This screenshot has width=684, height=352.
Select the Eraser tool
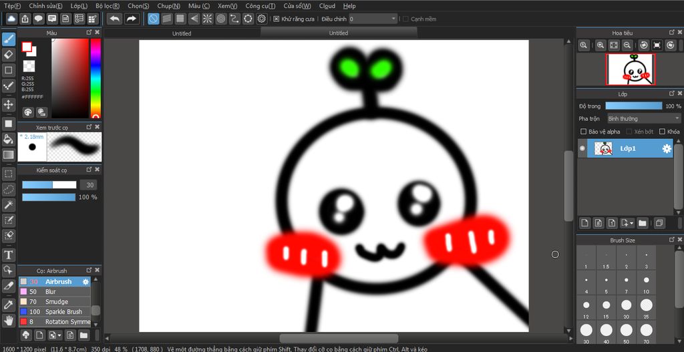[x=8, y=55]
